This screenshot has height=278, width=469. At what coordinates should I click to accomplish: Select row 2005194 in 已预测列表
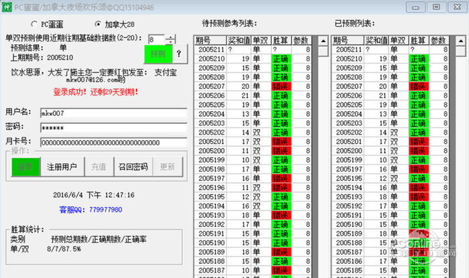(391, 188)
